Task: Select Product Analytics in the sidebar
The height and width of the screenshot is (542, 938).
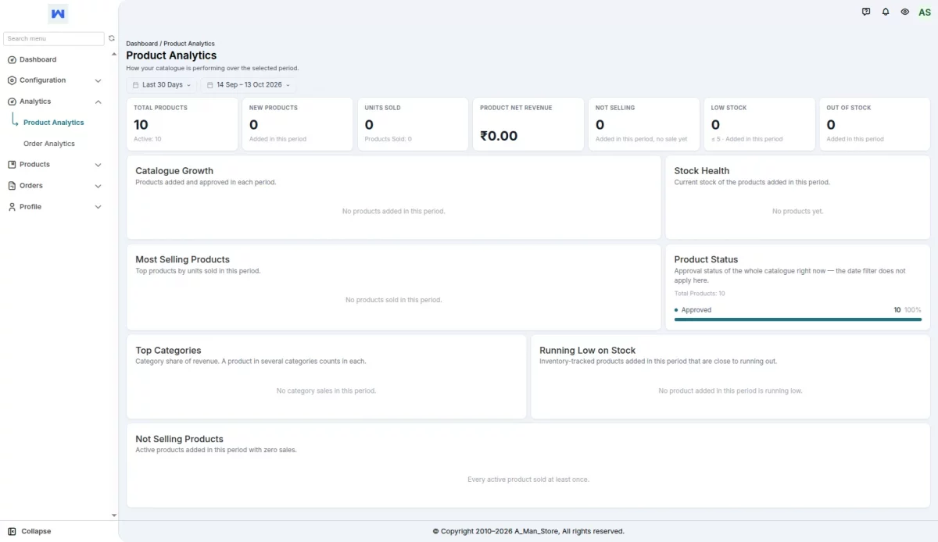Action: [x=53, y=123]
